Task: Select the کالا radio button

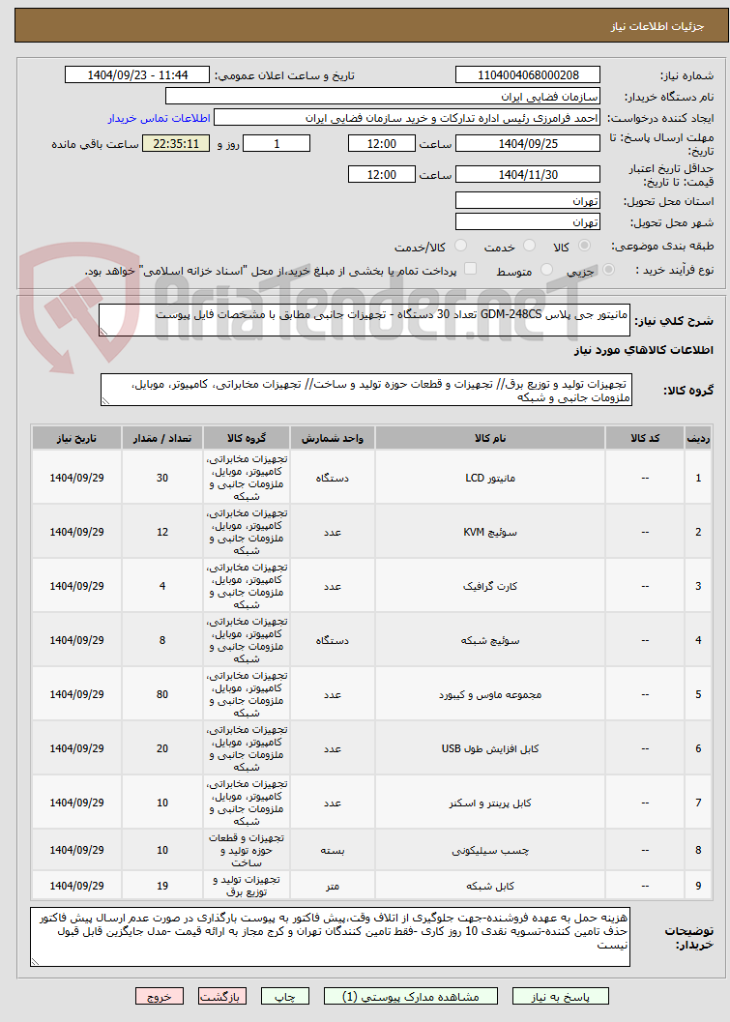Action: pos(585,246)
